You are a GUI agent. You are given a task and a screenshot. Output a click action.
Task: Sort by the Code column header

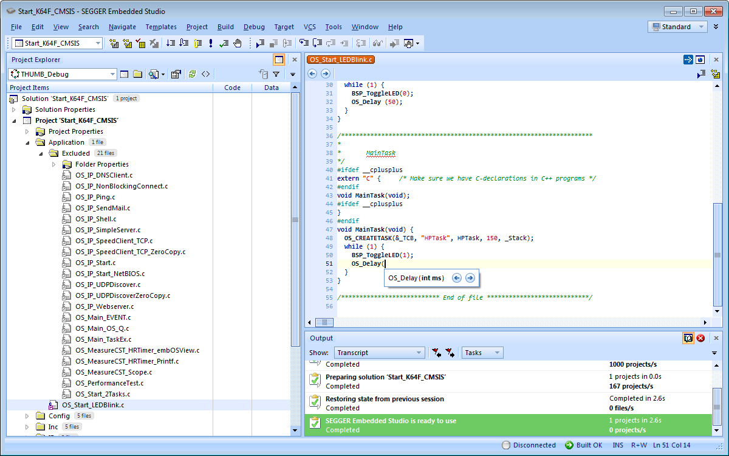coord(232,88)
